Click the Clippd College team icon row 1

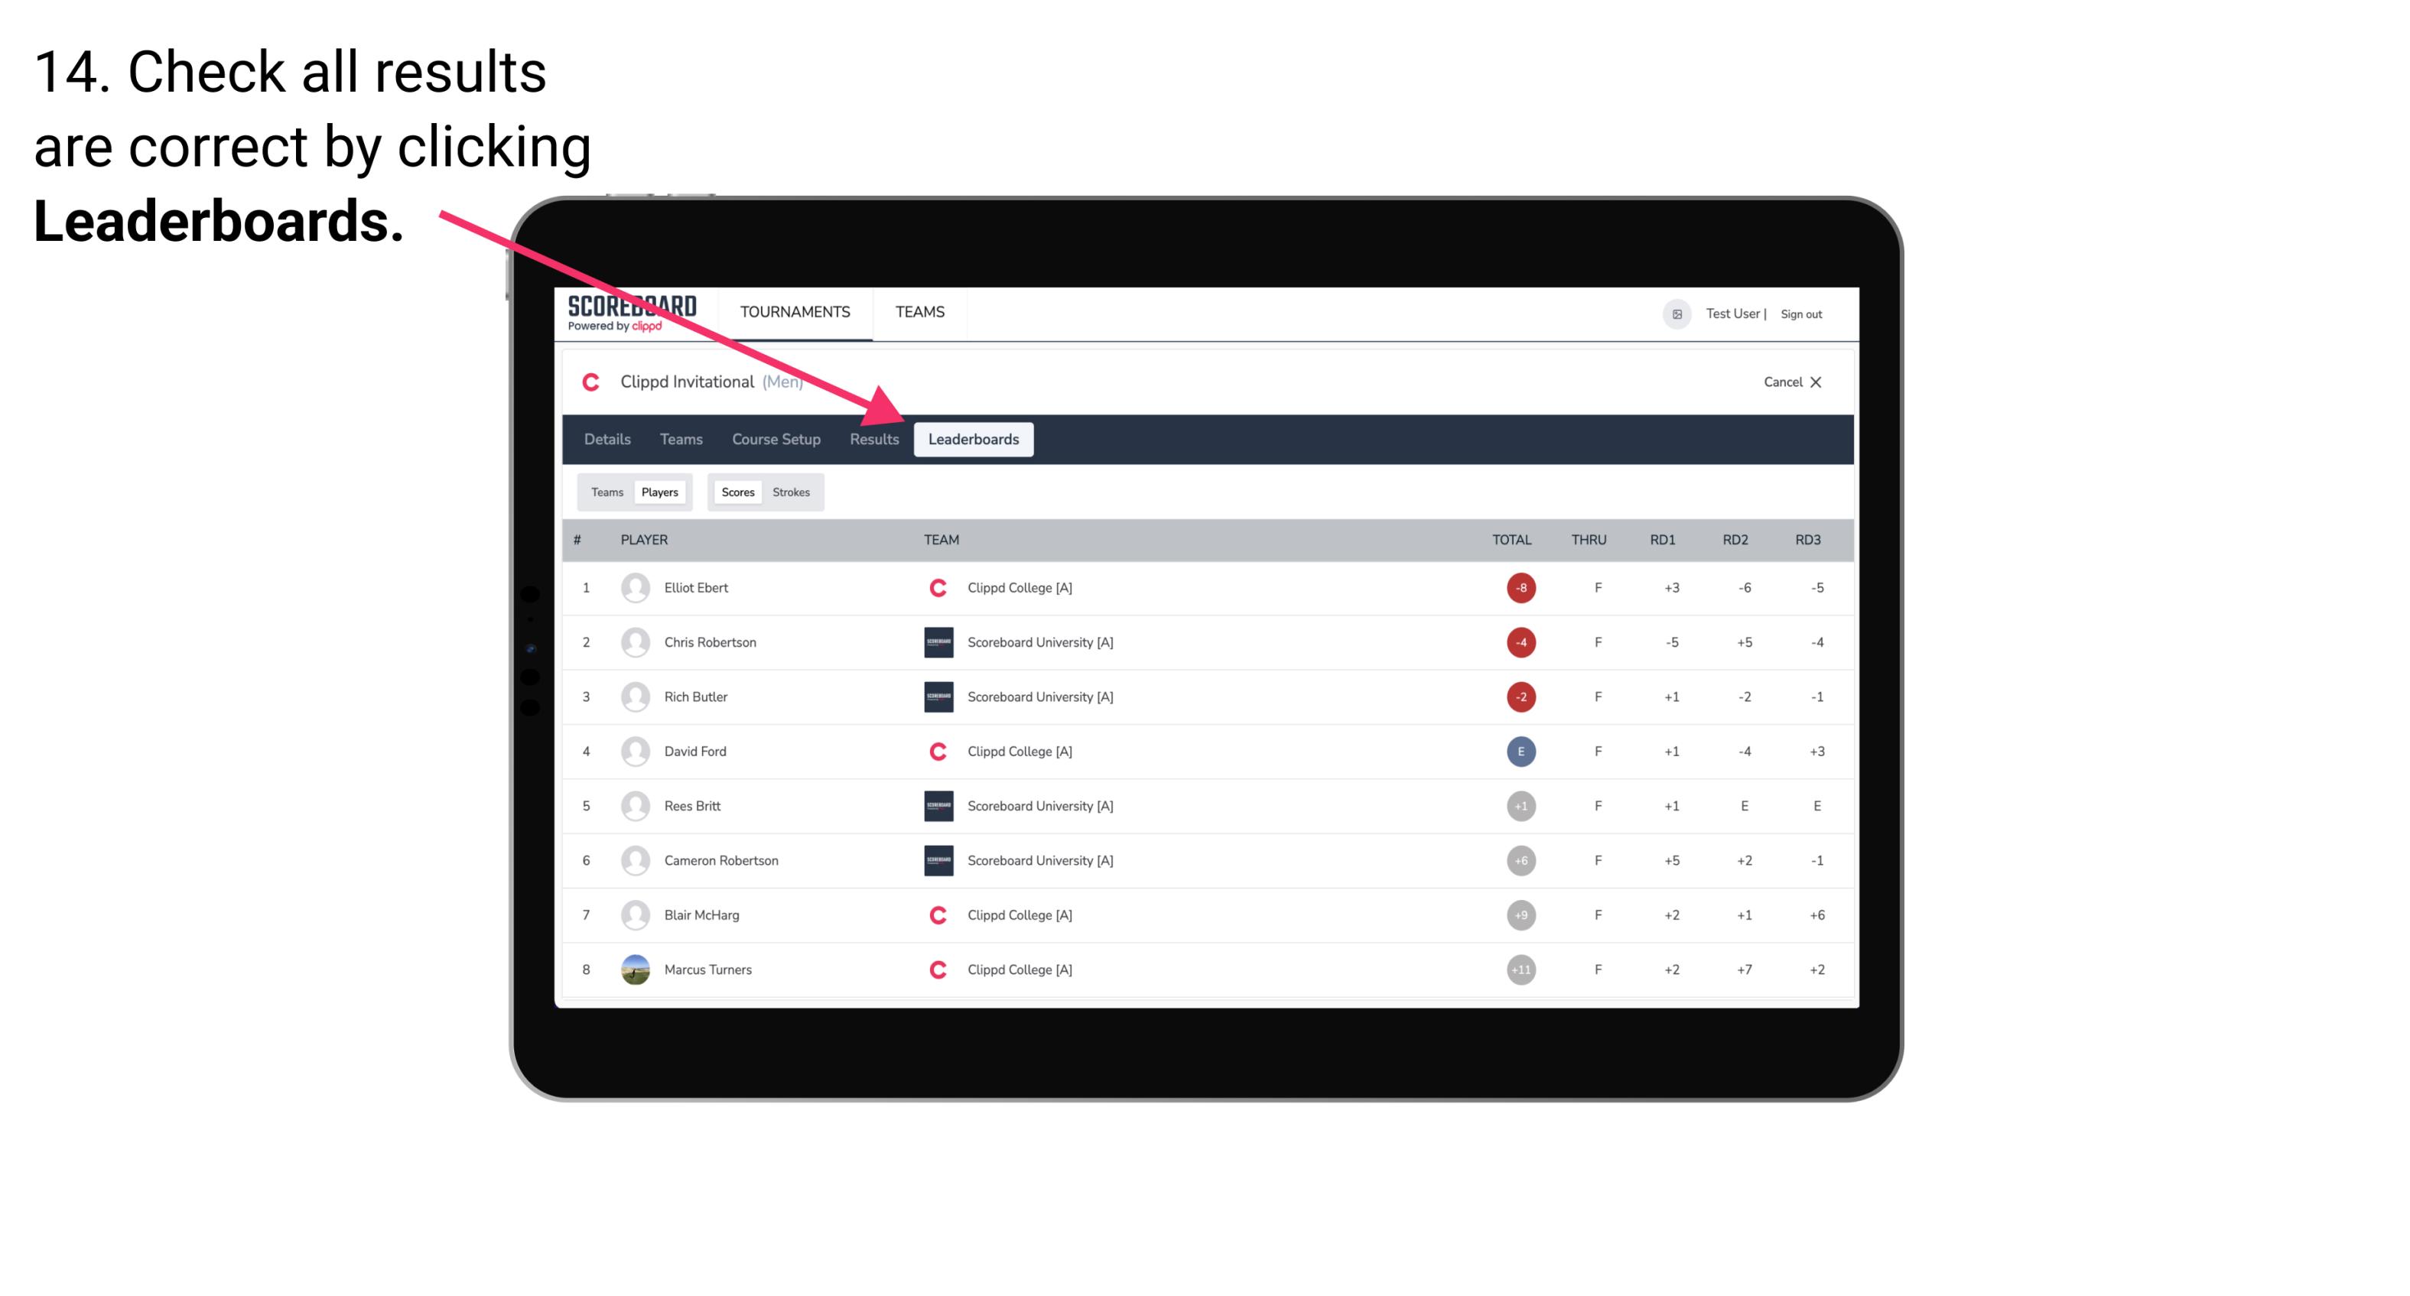point(934,587)
